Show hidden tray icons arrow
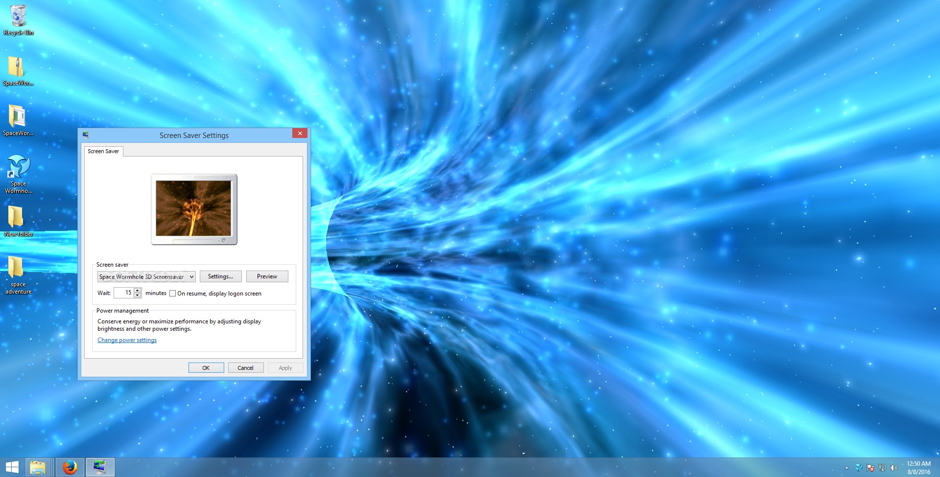 click(x=846, y=468)
